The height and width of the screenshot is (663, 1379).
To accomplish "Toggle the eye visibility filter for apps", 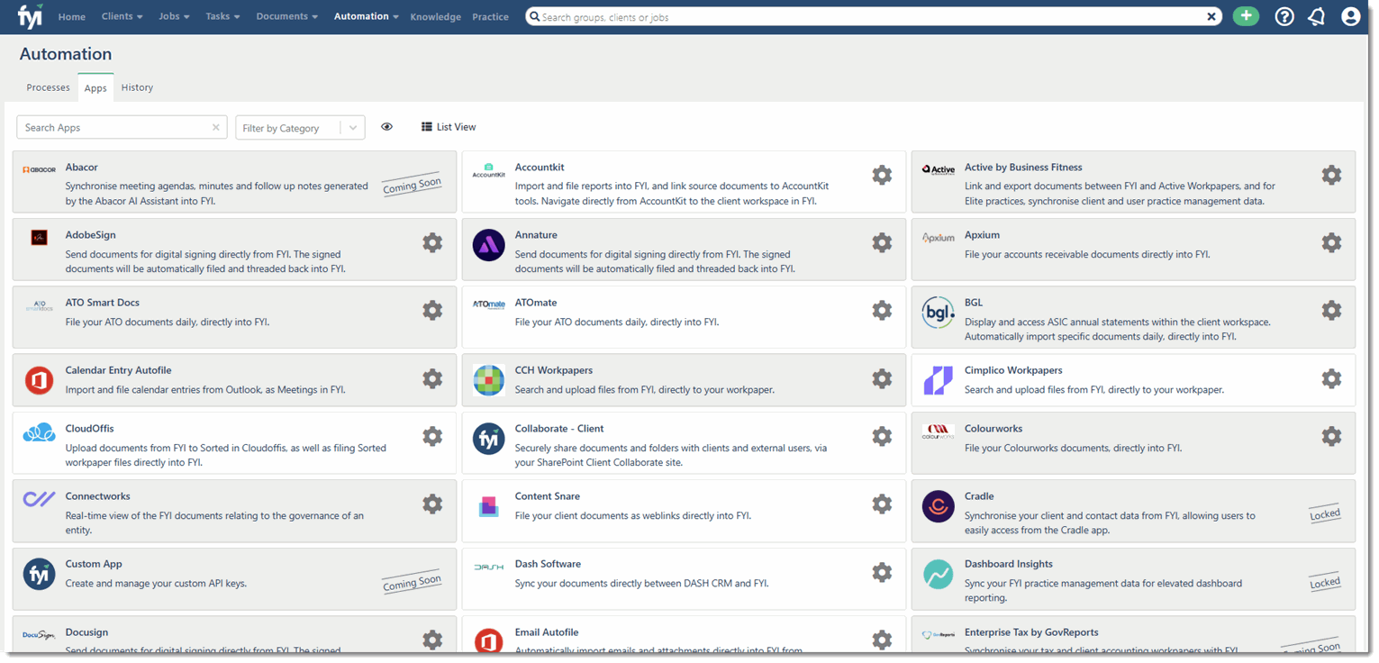I will pyautogui.click(x=387, y=126).
